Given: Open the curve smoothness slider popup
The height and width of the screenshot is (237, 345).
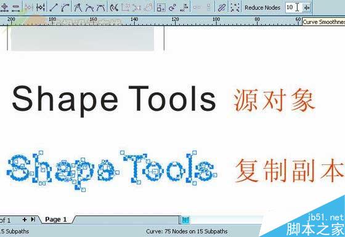Looking at the screenshot, I should (x=306, y=7).
